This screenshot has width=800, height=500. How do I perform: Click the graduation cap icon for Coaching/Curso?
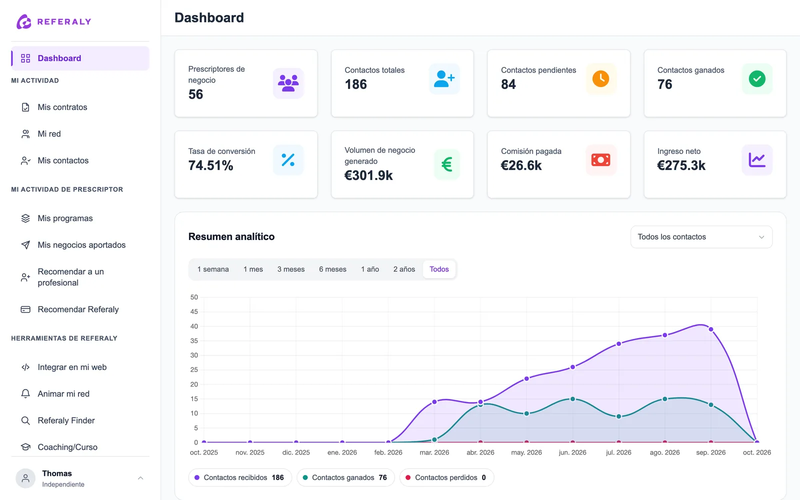pos(25,447)
